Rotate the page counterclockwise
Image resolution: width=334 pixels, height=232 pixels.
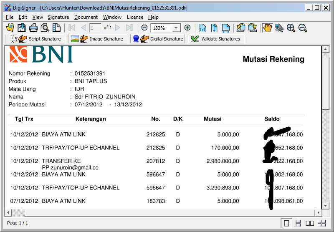click(x=241, y=28)
